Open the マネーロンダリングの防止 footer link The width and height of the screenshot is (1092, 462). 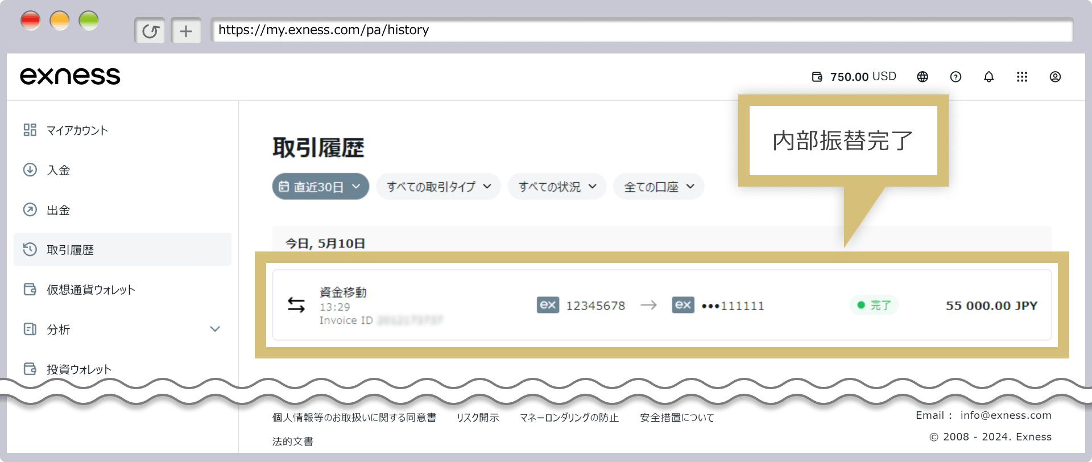tap(569, 418)
